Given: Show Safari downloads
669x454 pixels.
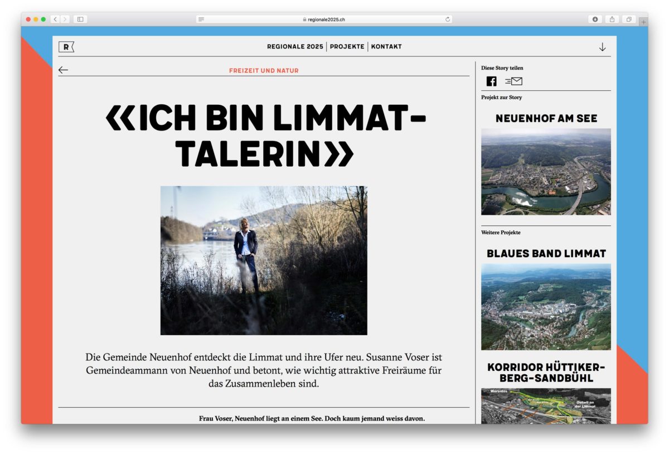Looking at the screenshot, I should [595, 20].
